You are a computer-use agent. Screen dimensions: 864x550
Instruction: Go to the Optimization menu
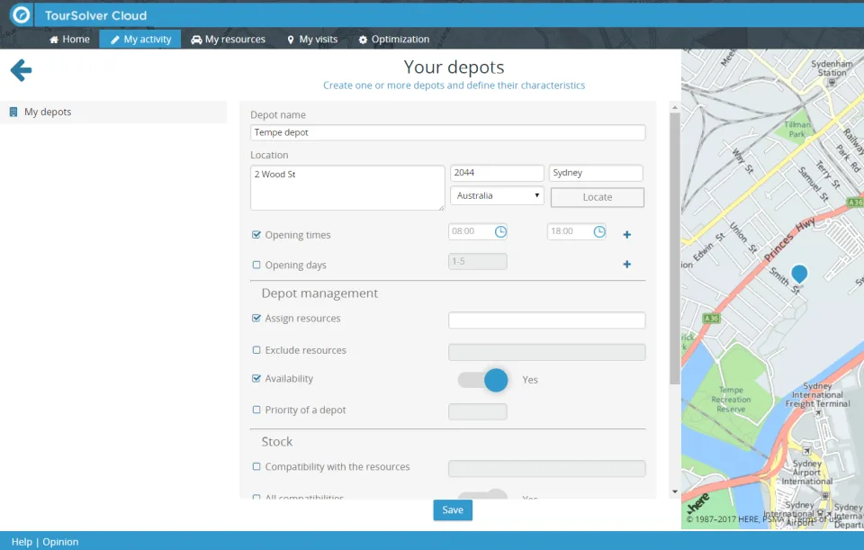tap(394, 39)
